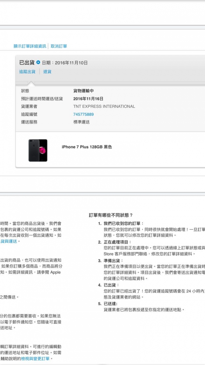Click the 已送達: list heading

click(x=110, y=304)
